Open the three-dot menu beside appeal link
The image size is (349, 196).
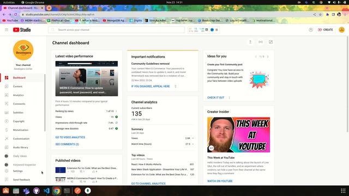coord(176,86)
